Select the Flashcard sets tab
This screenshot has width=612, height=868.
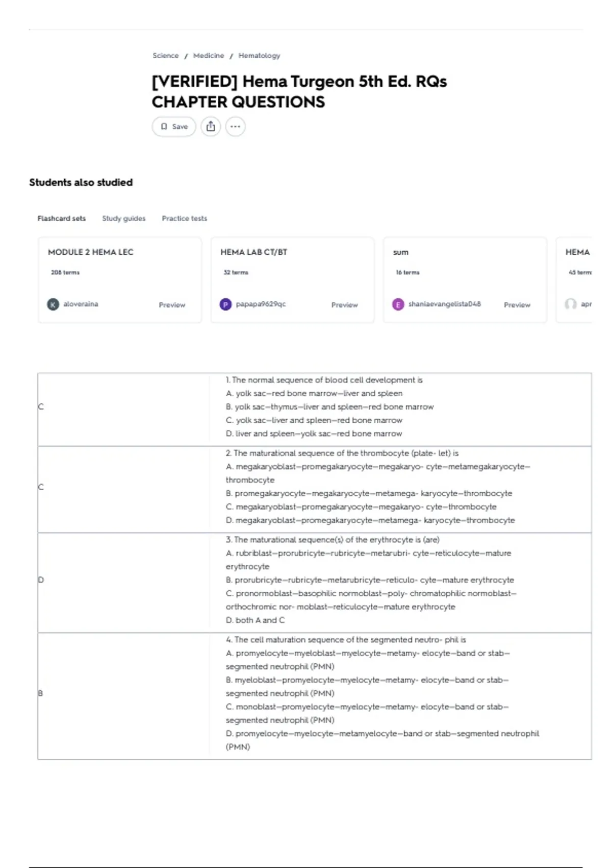62,219
